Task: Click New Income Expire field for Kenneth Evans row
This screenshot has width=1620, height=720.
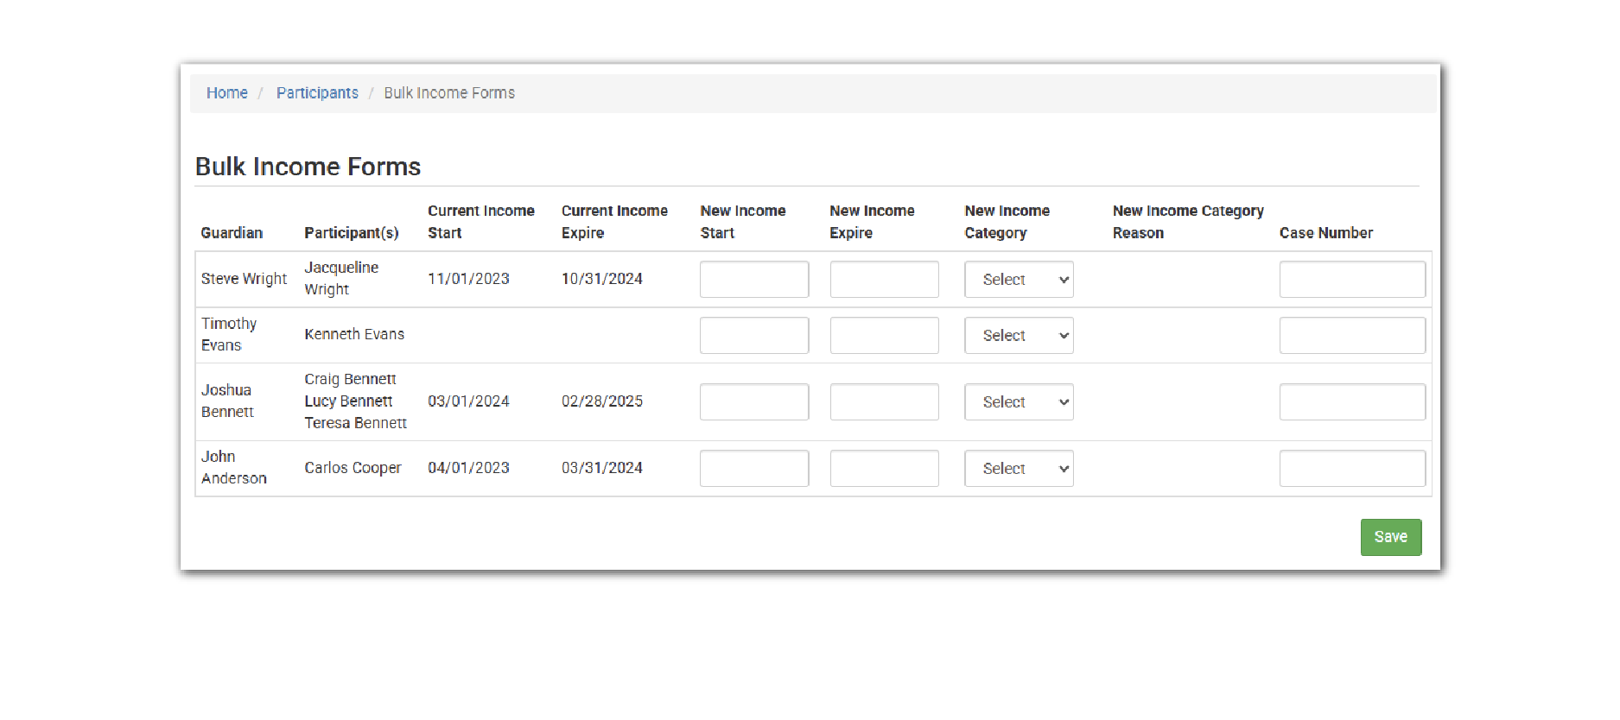Action: tap(884, 336)
